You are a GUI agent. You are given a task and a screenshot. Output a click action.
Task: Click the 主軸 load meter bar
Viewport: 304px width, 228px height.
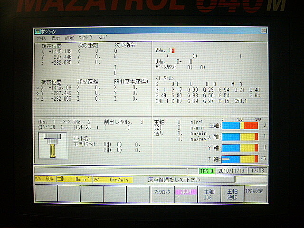tap(240, 125)
